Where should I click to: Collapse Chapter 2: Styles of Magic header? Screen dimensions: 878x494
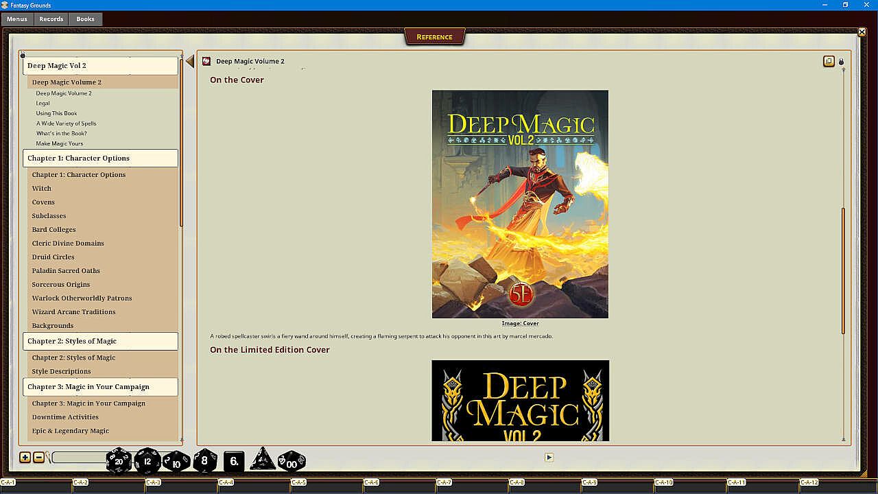point(100,341)
